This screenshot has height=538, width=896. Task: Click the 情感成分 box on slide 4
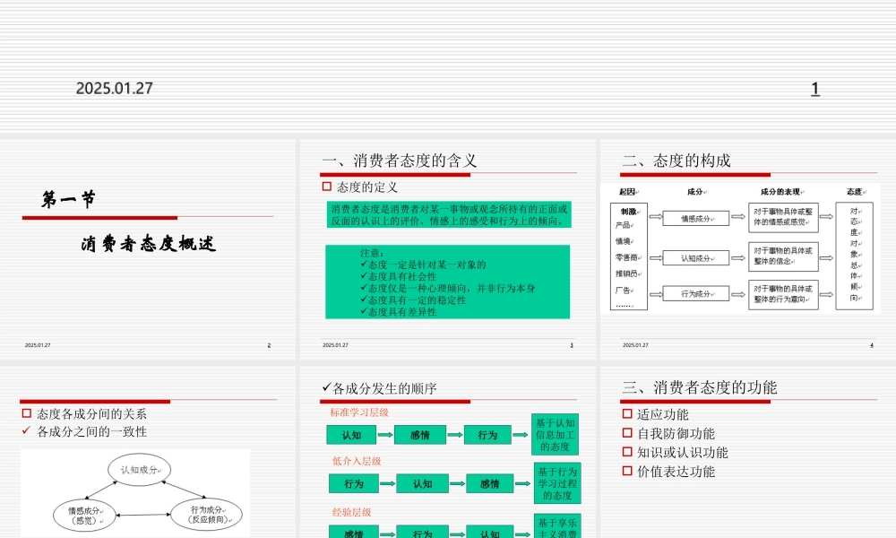pyautogui.click(x=695, y=217)
